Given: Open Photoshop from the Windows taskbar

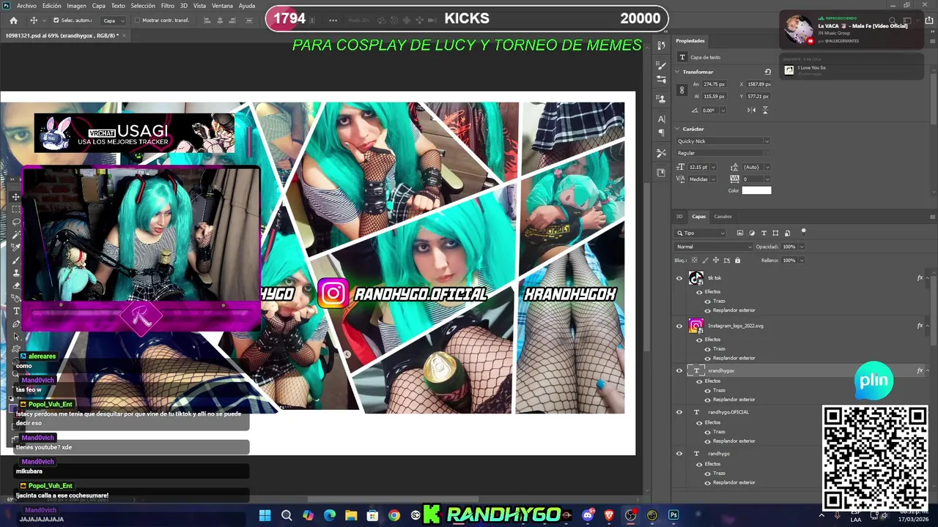Looking at the screenshot, I should [x=673, y=515].
